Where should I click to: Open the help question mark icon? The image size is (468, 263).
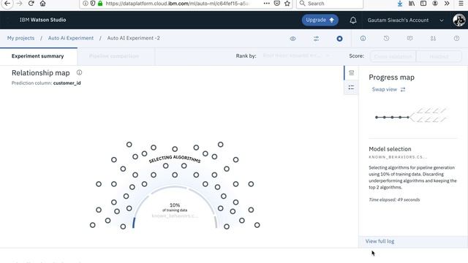tap(456, 39)
